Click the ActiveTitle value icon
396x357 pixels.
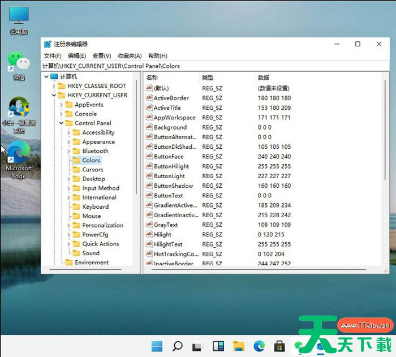149,107
